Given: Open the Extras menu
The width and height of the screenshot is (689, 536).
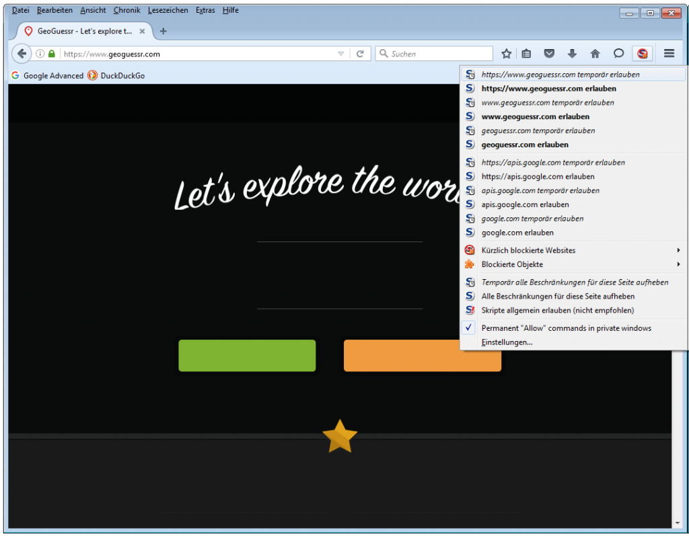Looking at the screenshot, I should 205,10.
